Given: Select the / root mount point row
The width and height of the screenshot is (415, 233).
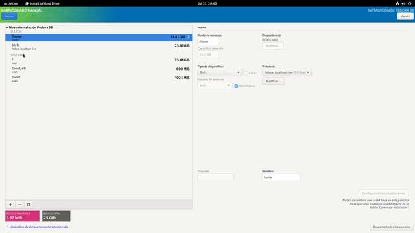Looking at the screenshot, I should (99, 61).
